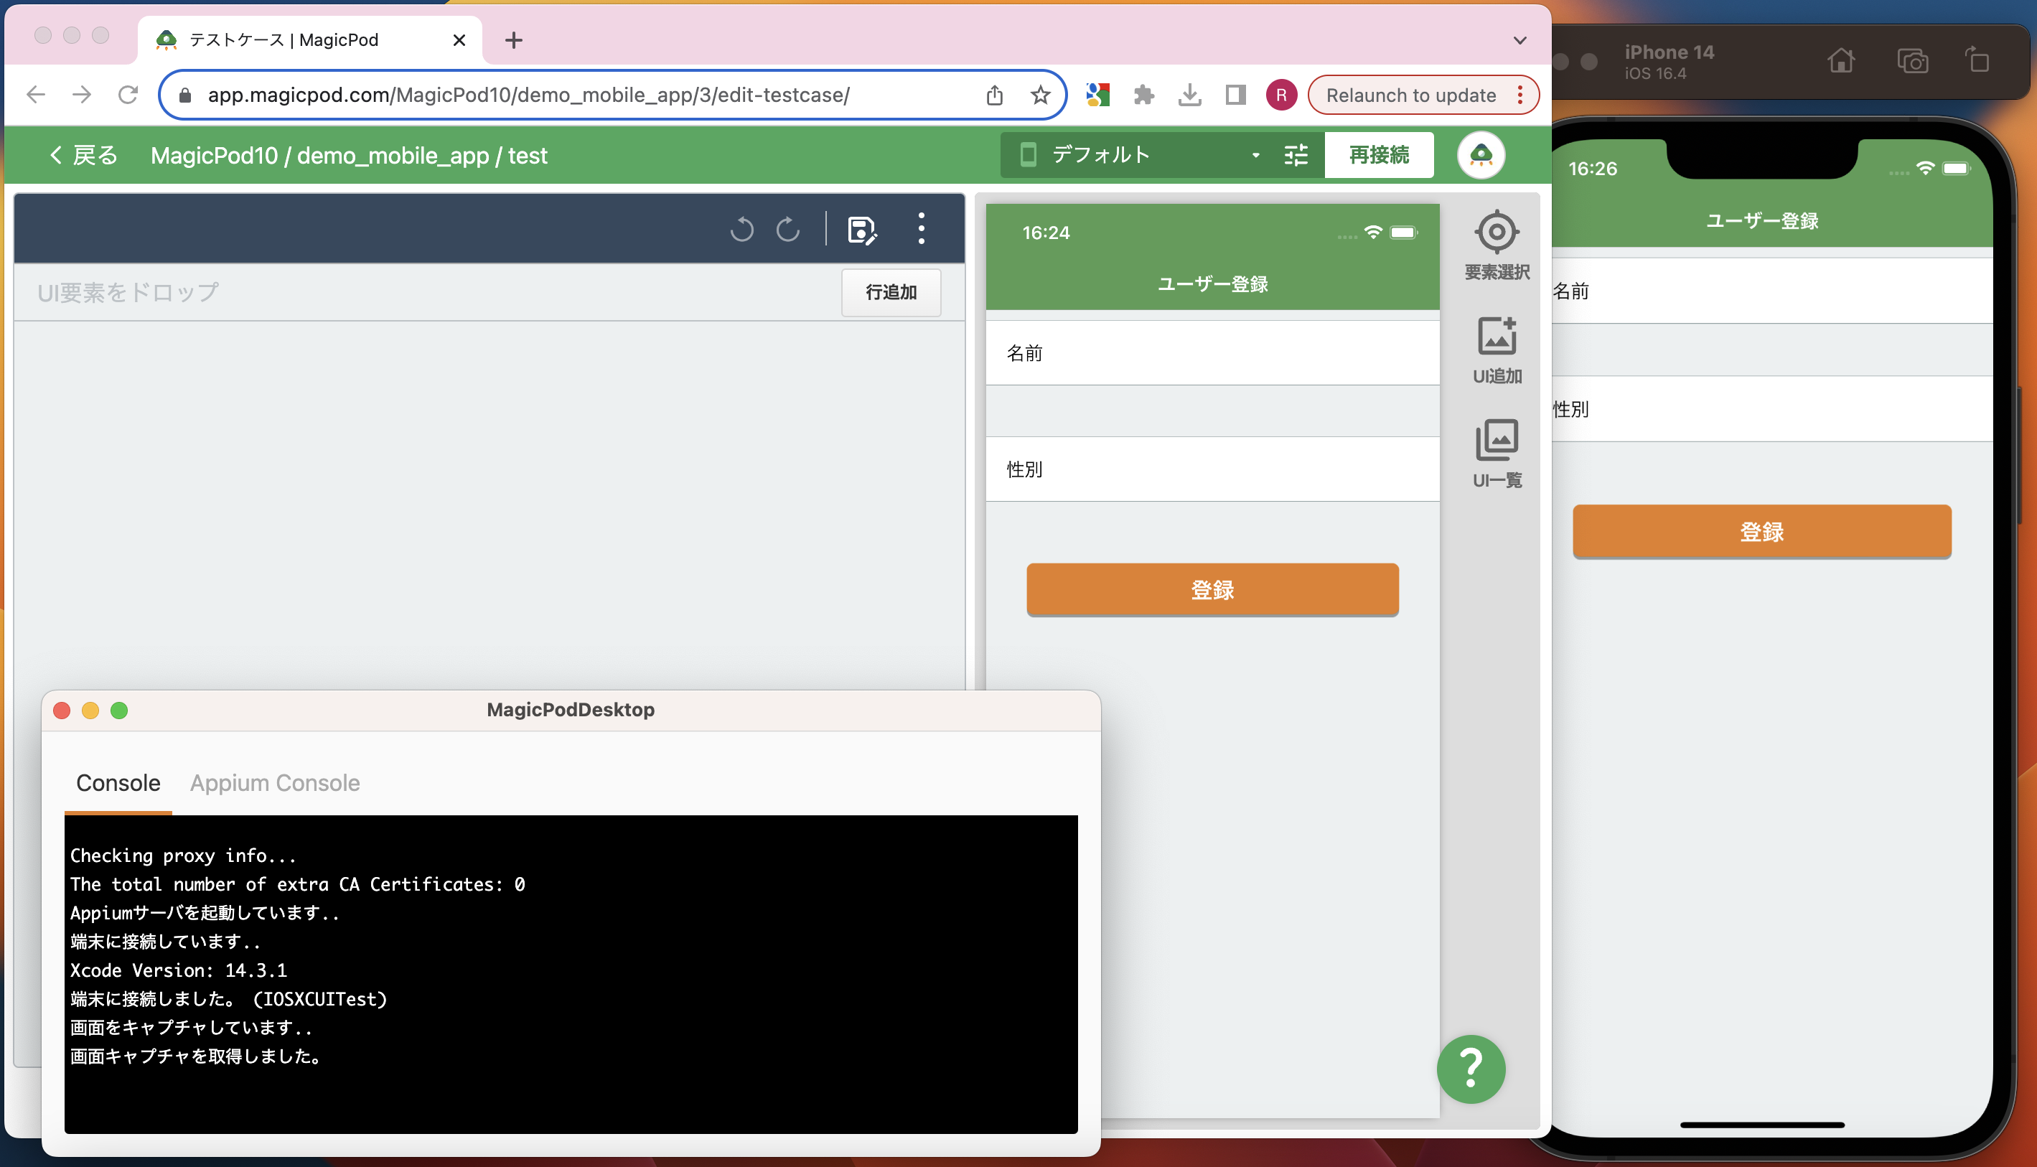This screenshot has height=1167, width=2037.
Task: Click Relaunch to update button
Action: (x=1410, y=95)
